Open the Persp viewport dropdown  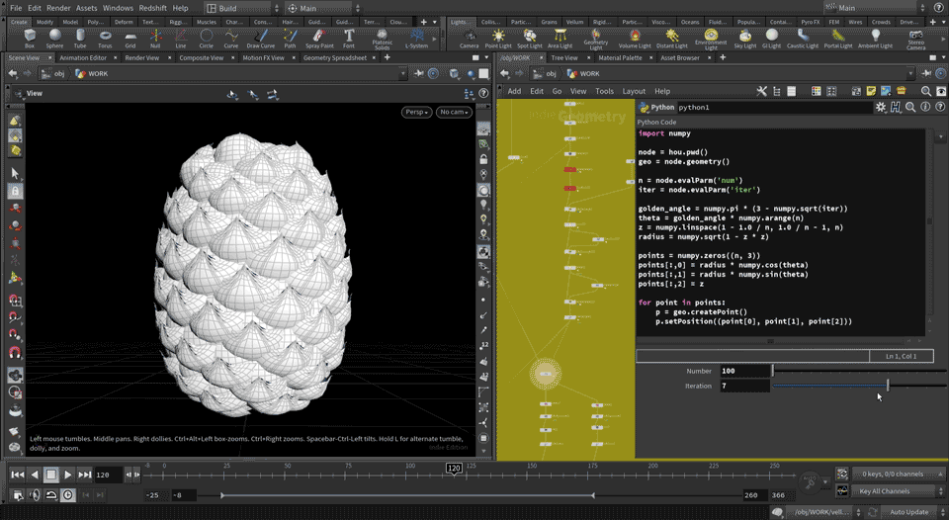pos(416,112)
